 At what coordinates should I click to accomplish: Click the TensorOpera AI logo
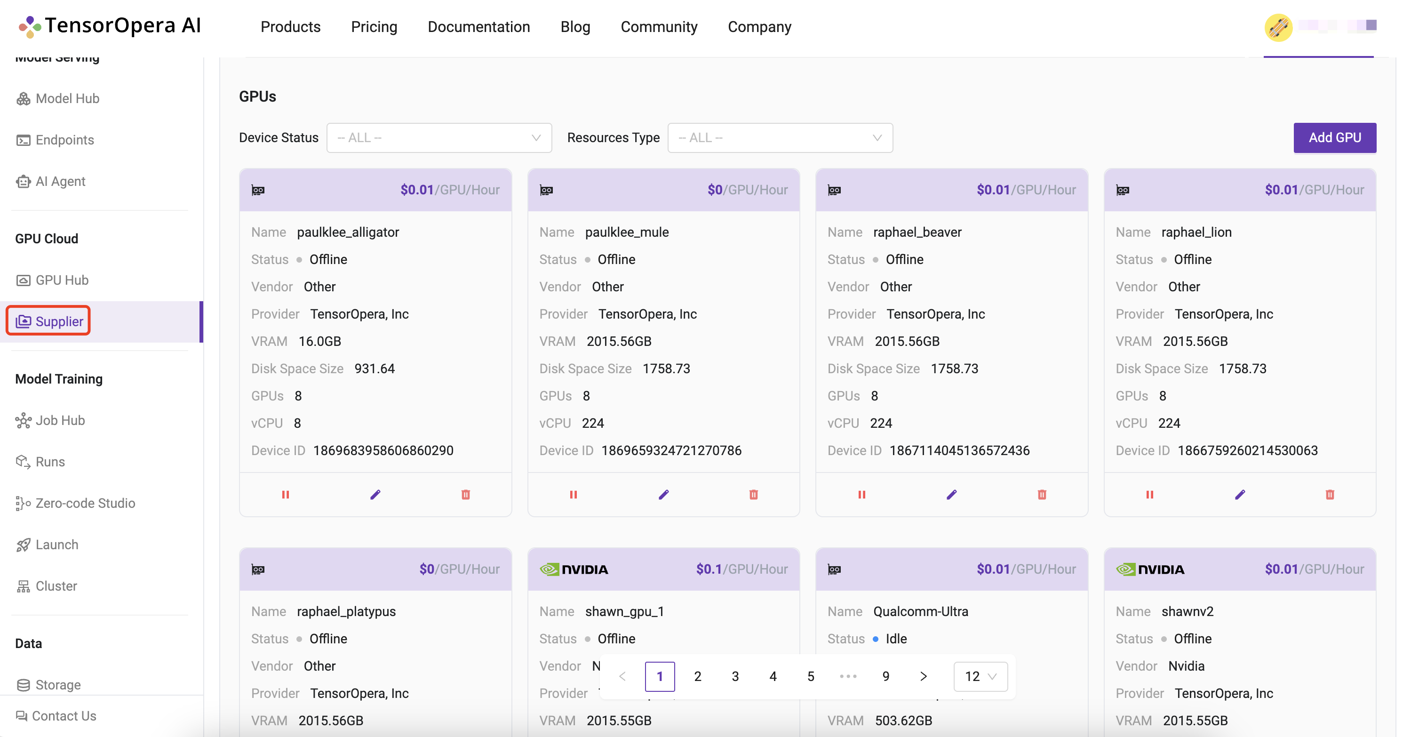[110, 25]
